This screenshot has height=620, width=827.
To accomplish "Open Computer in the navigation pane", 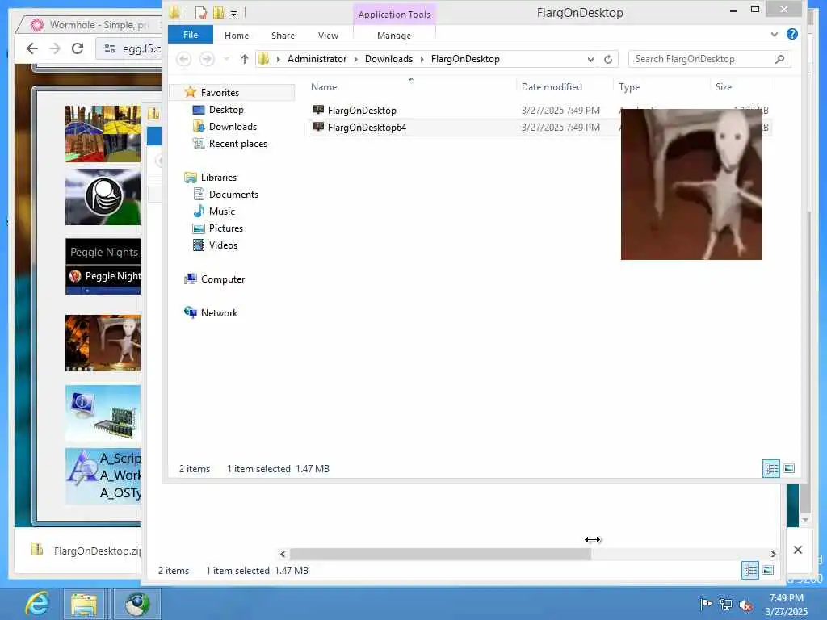I will pyautogui.click(x=223, y=279).
